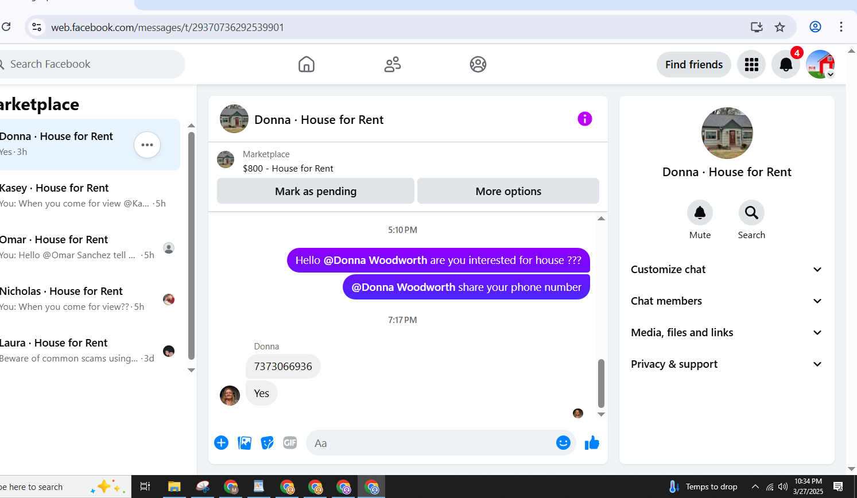Click the "share your phone number" message
The image size is (857, 498).
click(x=466, y=287)
